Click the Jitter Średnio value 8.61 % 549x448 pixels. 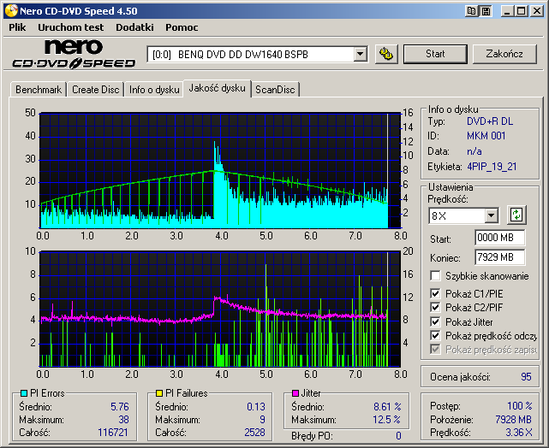(x=387, y=407)
